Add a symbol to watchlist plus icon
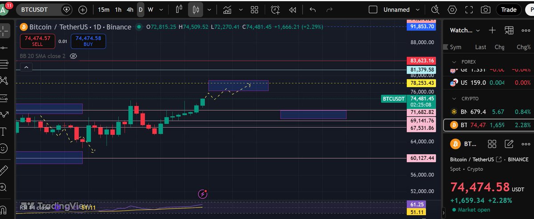This screenshot has height=219, width=534. (x=492, y=30)
